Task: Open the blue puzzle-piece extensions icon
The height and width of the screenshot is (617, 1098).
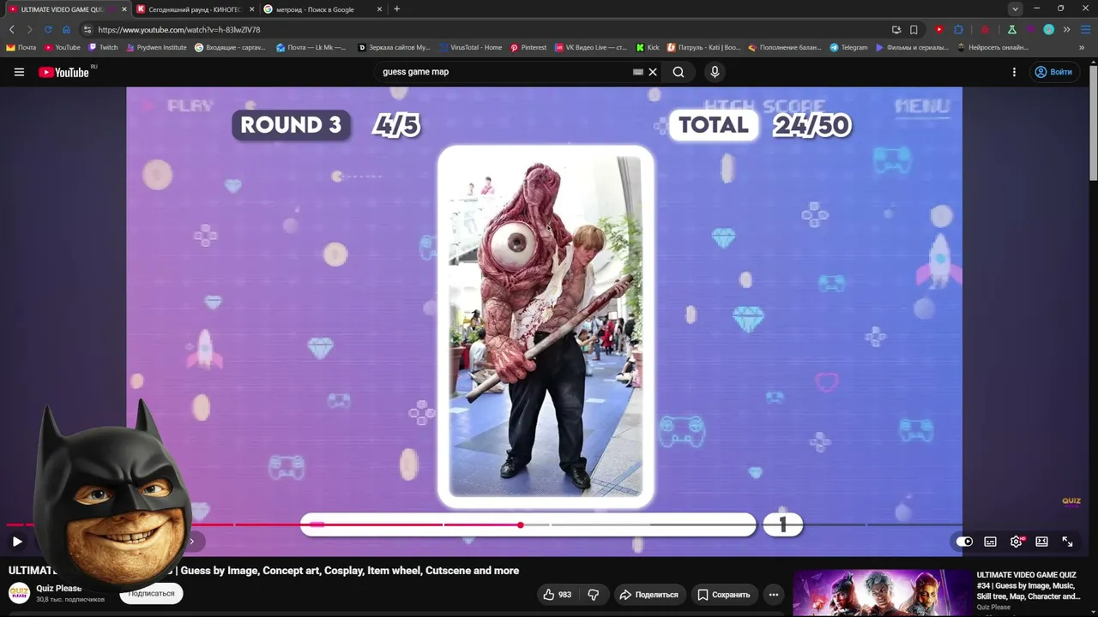Action: pos(959,29)
